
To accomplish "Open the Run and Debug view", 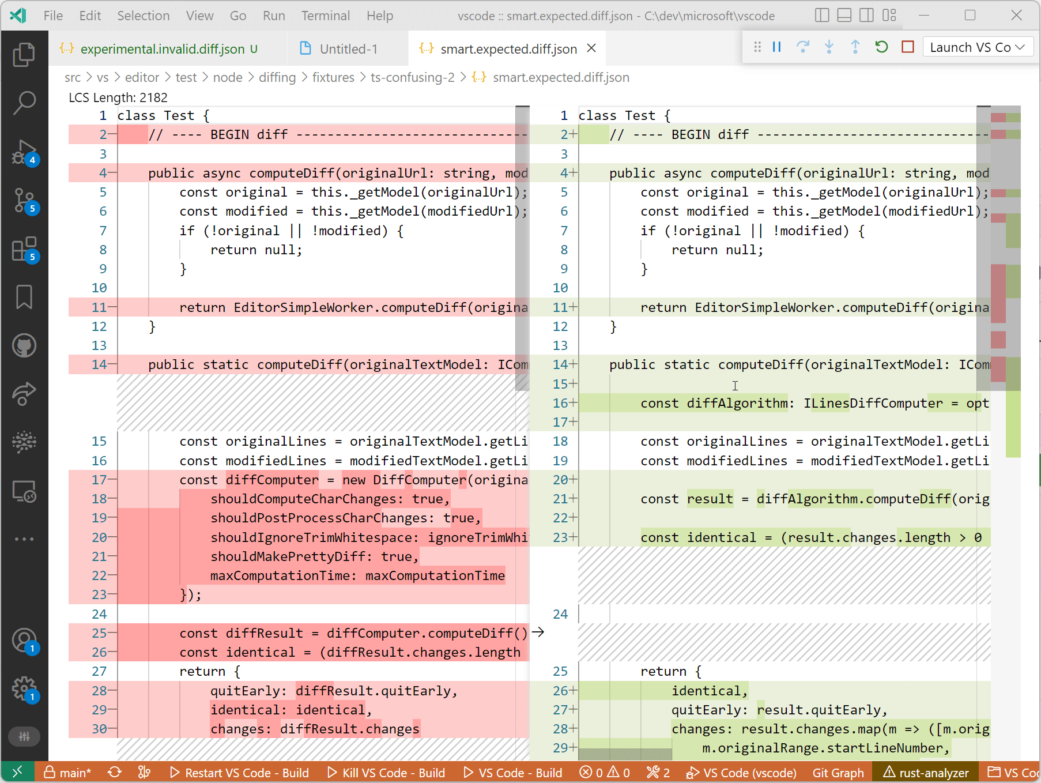I will 24,152.
